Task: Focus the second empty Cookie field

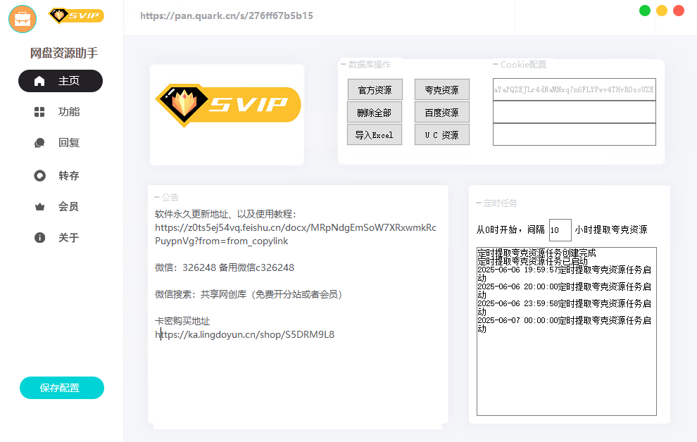Action: tap(574, 112)
